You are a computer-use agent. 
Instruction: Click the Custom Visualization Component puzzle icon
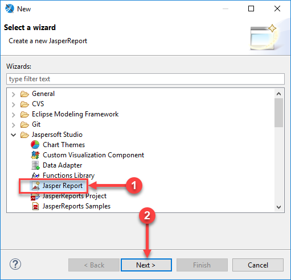click(35, 155)
